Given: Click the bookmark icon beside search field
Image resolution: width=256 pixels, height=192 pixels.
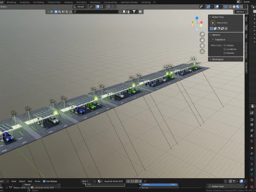Looking at the screenshot, I should (x=124, y=12).
